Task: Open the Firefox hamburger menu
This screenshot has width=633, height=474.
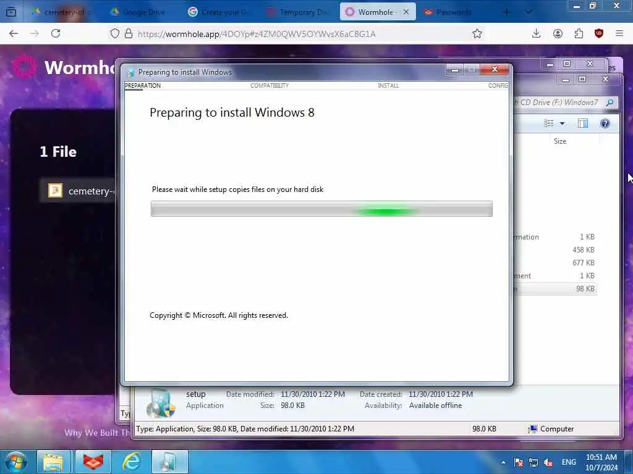Action: click(x=619, y=33)
